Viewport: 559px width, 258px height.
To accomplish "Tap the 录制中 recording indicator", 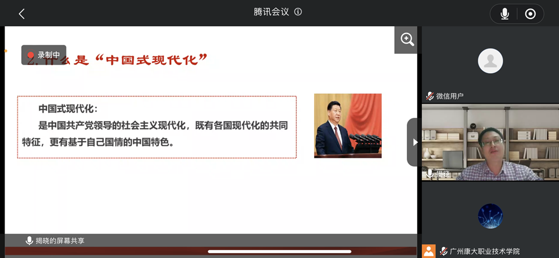I will point(44,55).
